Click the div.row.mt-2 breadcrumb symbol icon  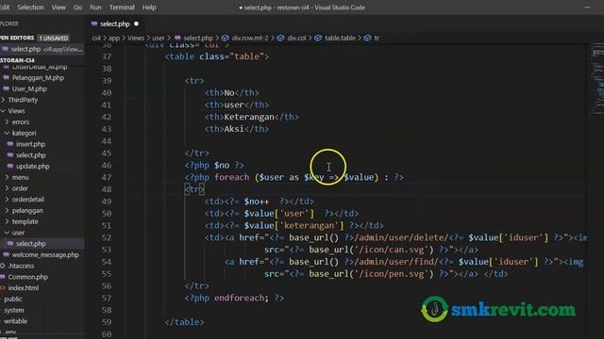[225, 38]
